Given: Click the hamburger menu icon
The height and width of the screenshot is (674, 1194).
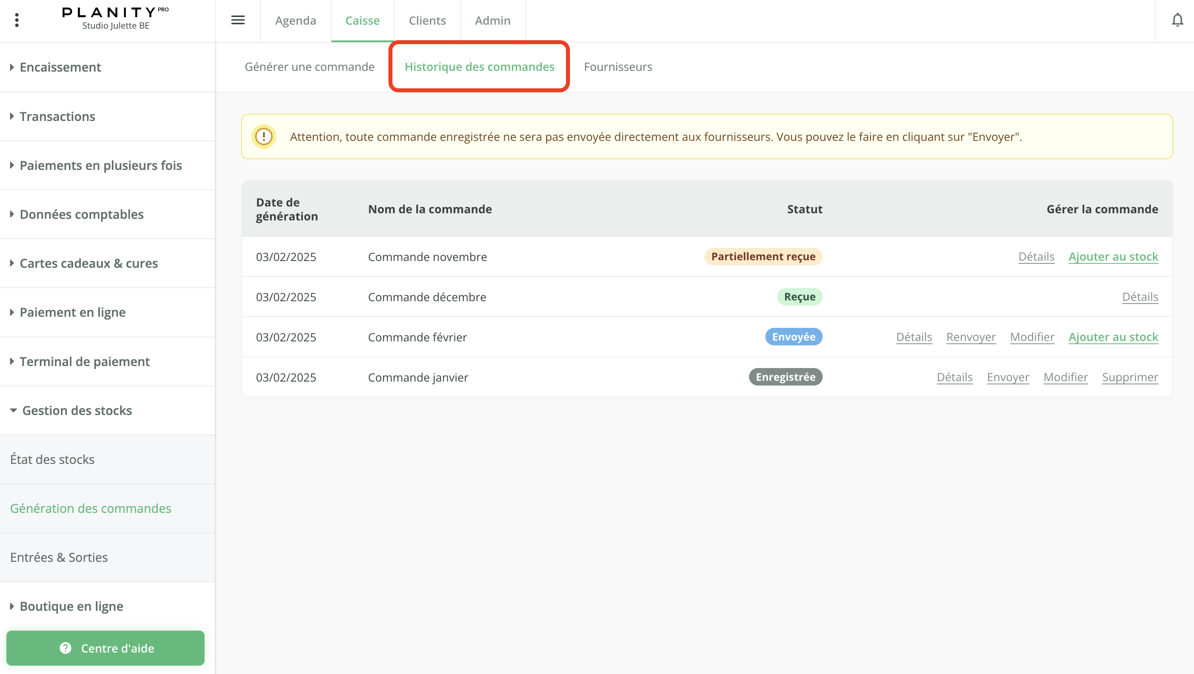Looking at the screenshot, I should click(238, 20).
